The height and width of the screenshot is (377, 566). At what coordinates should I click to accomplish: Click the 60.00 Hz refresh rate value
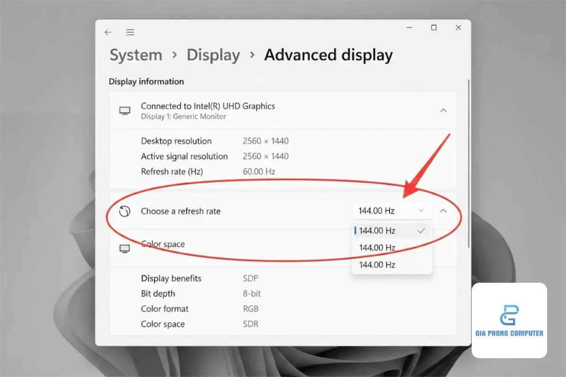pos(259,172)
